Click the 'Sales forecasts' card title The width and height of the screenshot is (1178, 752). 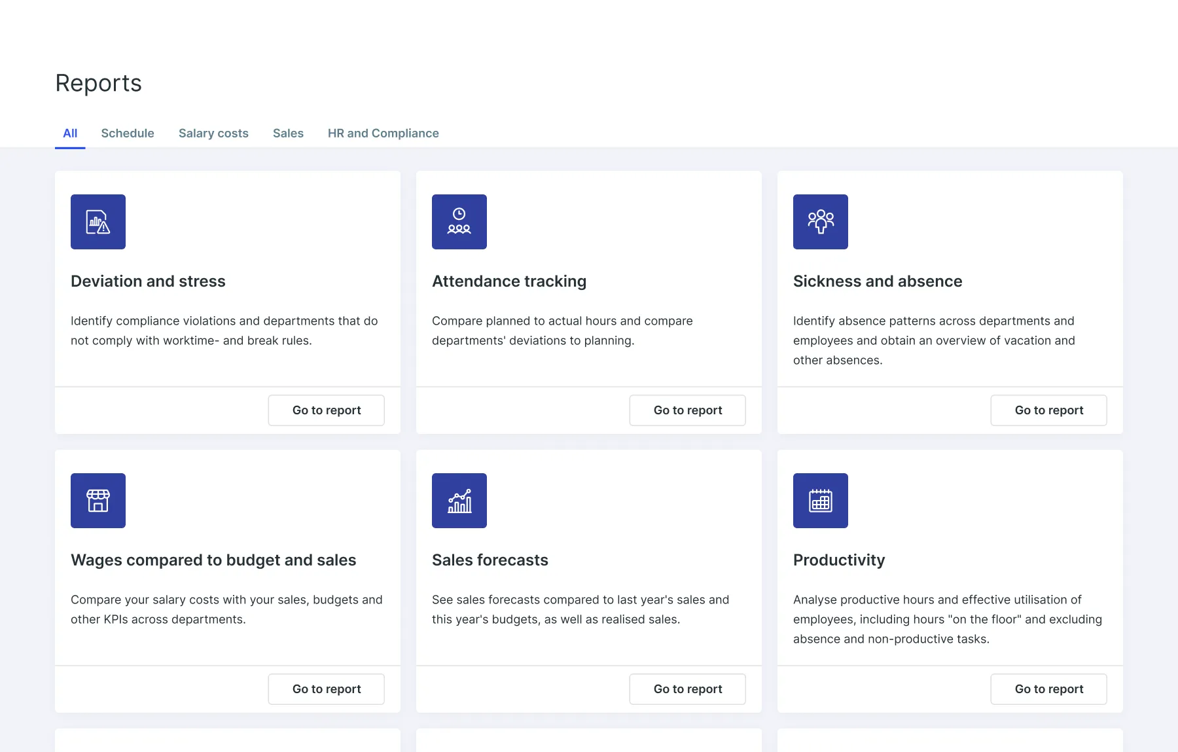(x=490, y=560)
